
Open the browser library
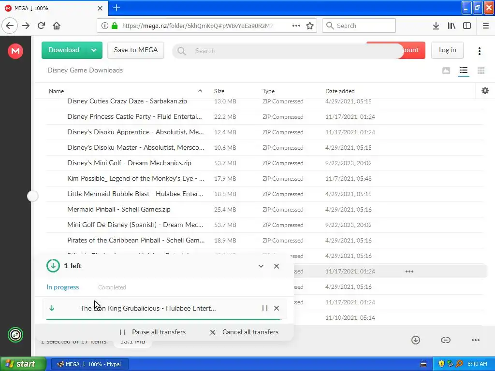click(x=451, y=26)
